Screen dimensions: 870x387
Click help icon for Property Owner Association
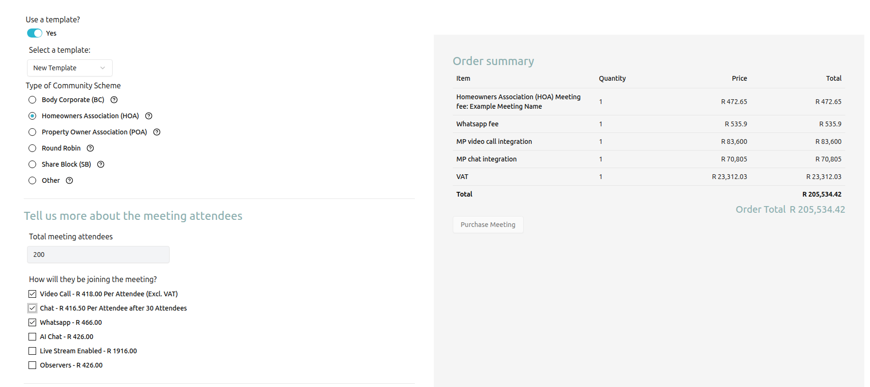[157, 132]
